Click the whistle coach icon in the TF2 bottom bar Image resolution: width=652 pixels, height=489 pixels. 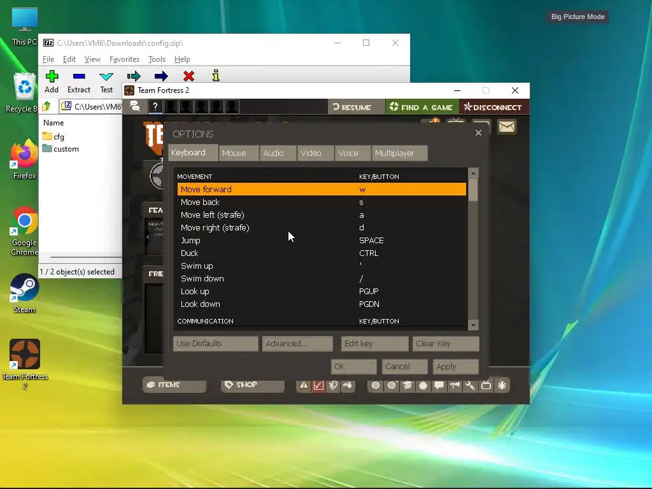347,385
